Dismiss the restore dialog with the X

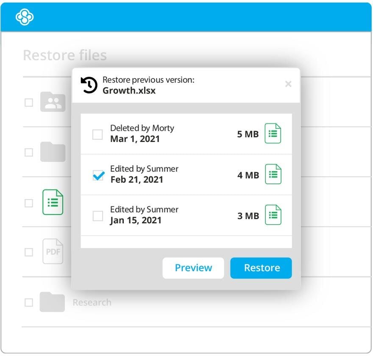click(289, 84)
